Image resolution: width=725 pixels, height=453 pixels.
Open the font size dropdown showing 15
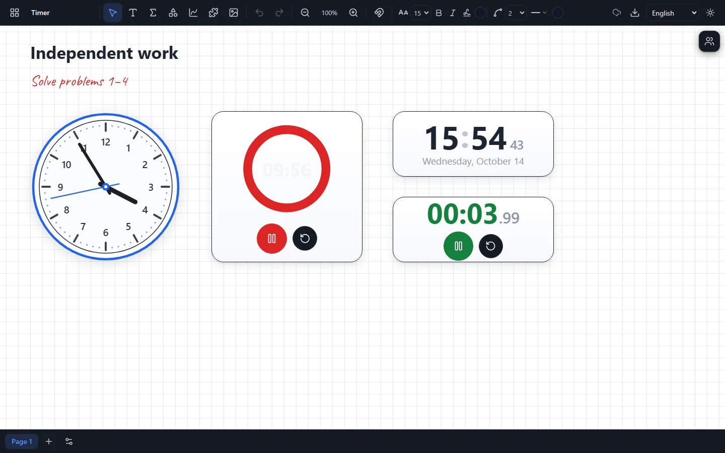tap(421, 13)
